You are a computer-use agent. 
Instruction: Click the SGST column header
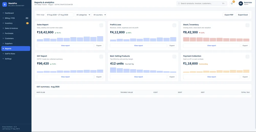(180, 93)
